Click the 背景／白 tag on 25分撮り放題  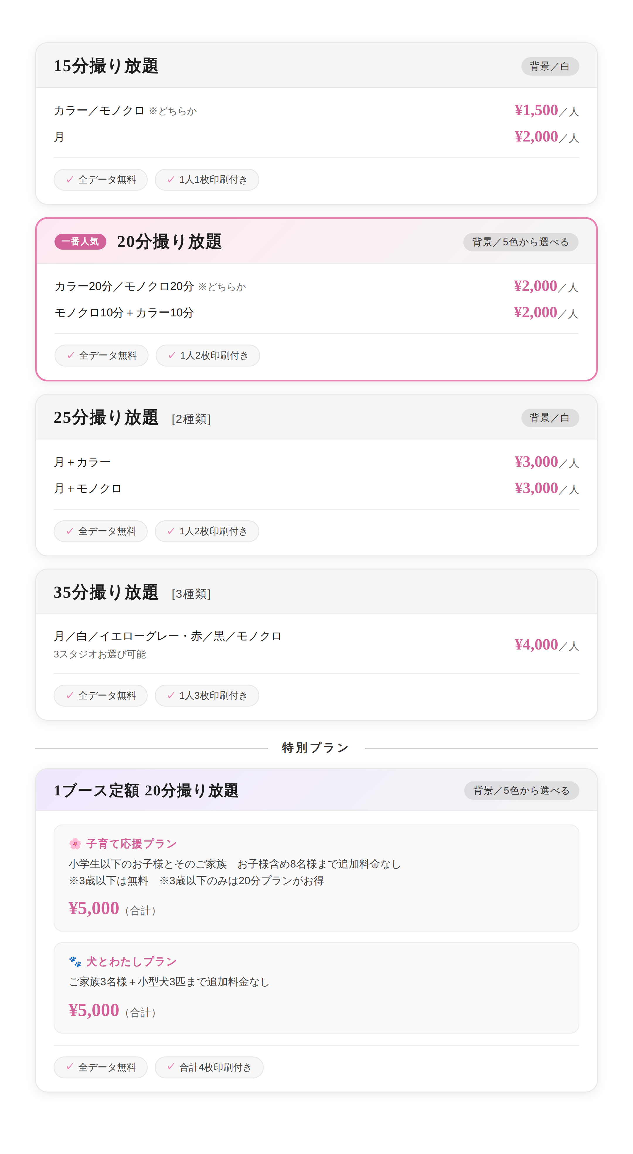550,418
